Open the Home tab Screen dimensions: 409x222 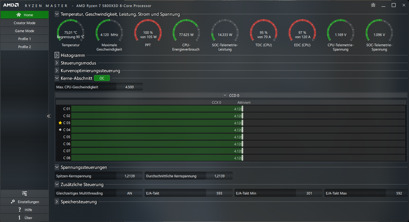click(25, 15)
